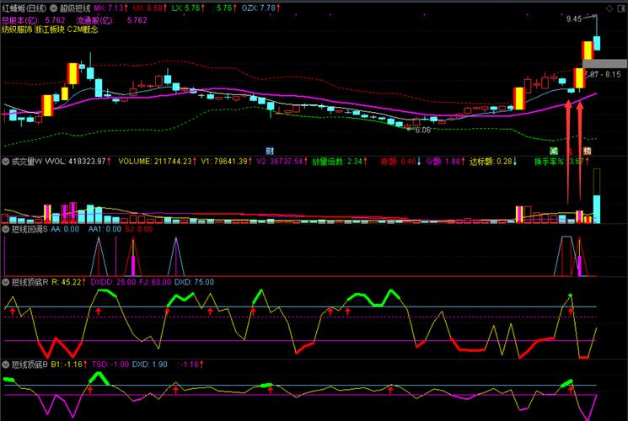628x421 pixels.
Task: Click the orange 榜 marker icon
Action: (x=587, y=151)
